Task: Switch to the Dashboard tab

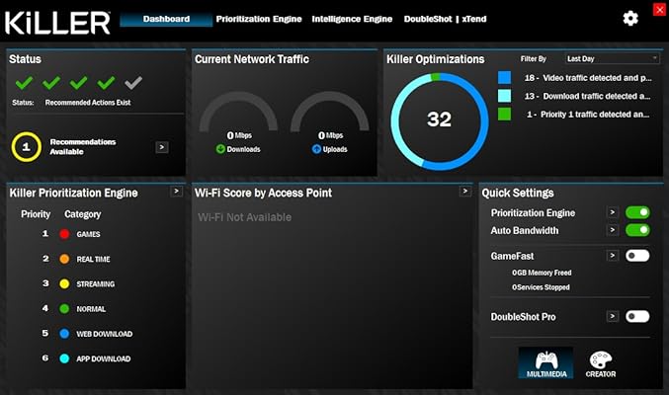Action: tap(166, 19)
